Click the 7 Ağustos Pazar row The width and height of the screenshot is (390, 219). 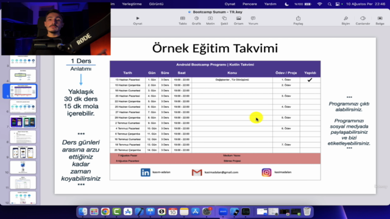pyautogui.click(x=215, y=156)
